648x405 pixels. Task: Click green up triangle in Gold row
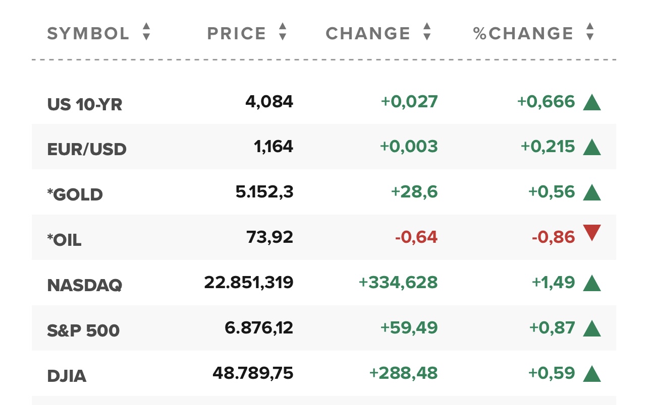(592, 192)
